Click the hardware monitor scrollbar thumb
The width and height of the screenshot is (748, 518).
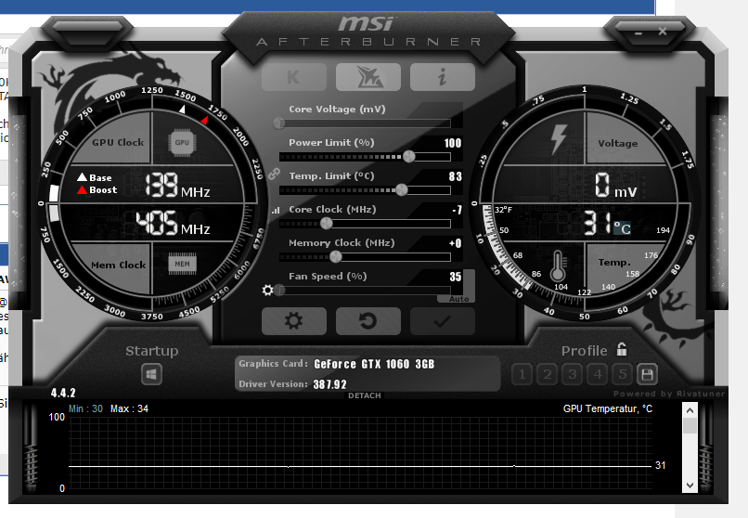(x=690, y=425)
